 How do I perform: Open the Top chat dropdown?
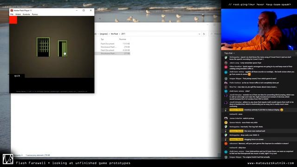230,53
